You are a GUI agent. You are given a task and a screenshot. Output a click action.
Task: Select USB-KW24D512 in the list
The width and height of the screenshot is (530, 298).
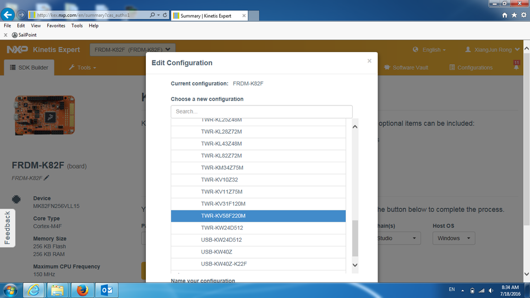pyautogui.click(x=258, y=240)
